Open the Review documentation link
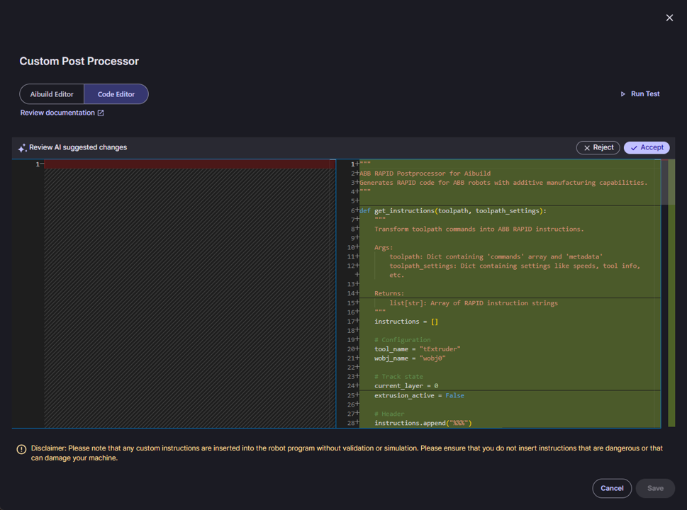The image size is (687, 510). tap(57, 113)
